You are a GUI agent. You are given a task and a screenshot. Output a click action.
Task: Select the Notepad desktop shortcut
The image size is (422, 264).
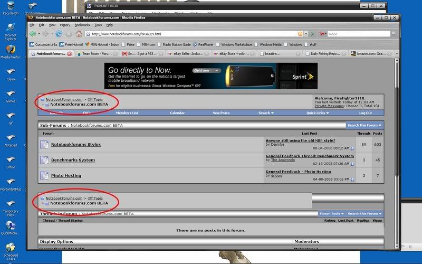pos(11,140)
